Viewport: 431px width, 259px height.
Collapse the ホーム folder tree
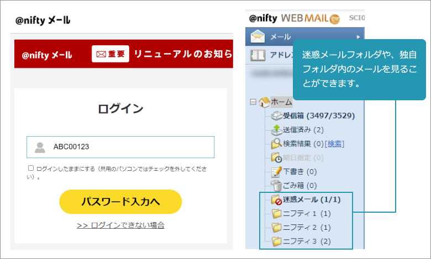pos(253,102)
